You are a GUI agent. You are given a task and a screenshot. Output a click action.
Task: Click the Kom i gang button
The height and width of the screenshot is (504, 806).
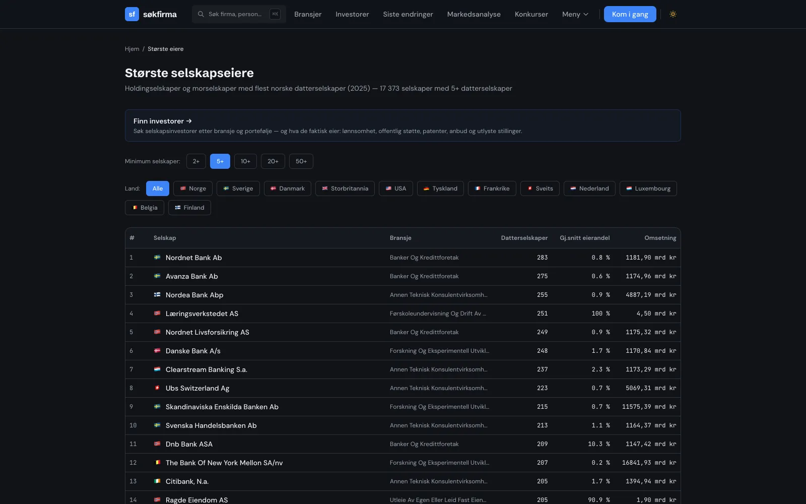click(x=630, y=14)
